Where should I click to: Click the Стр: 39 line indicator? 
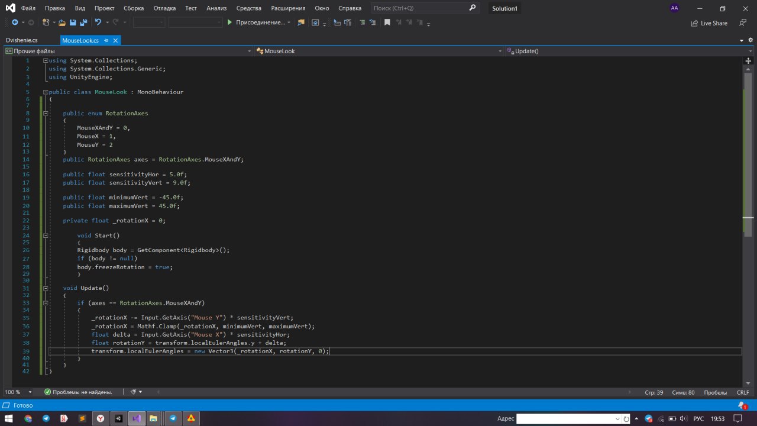pyautogui.click(x=654, y=392)
